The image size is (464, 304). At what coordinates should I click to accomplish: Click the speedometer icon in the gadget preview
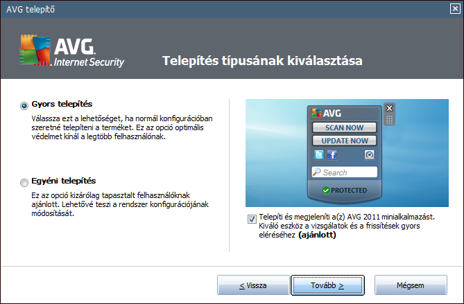(369, 154)
